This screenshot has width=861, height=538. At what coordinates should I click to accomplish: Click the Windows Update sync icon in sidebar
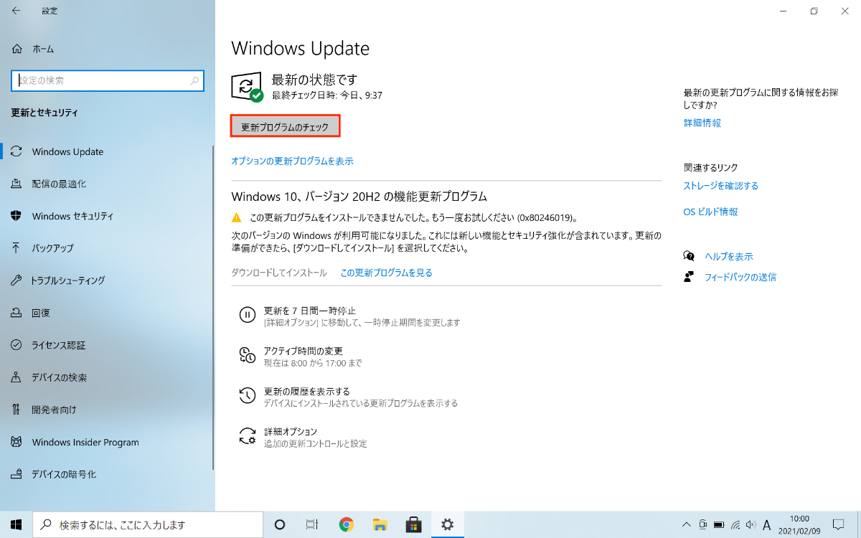click(x=17, y=151)
